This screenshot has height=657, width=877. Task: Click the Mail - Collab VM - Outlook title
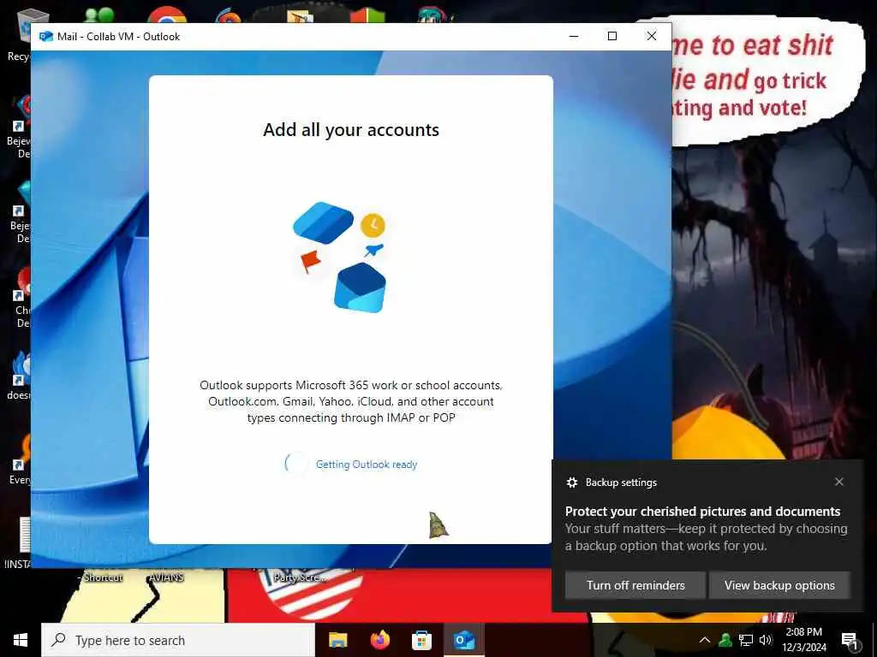118,36
